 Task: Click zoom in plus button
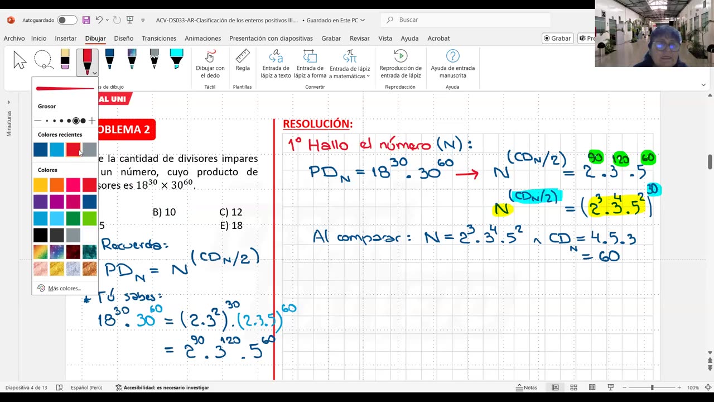point(679,387)
